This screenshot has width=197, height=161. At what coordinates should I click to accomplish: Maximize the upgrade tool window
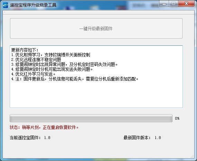pos(173,4)
